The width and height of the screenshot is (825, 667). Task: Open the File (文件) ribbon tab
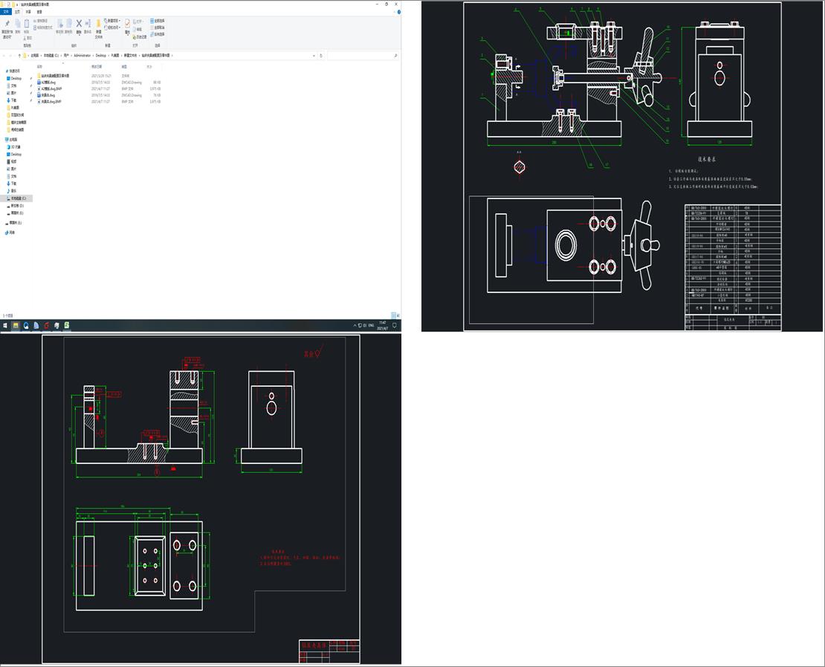(6, 12)
